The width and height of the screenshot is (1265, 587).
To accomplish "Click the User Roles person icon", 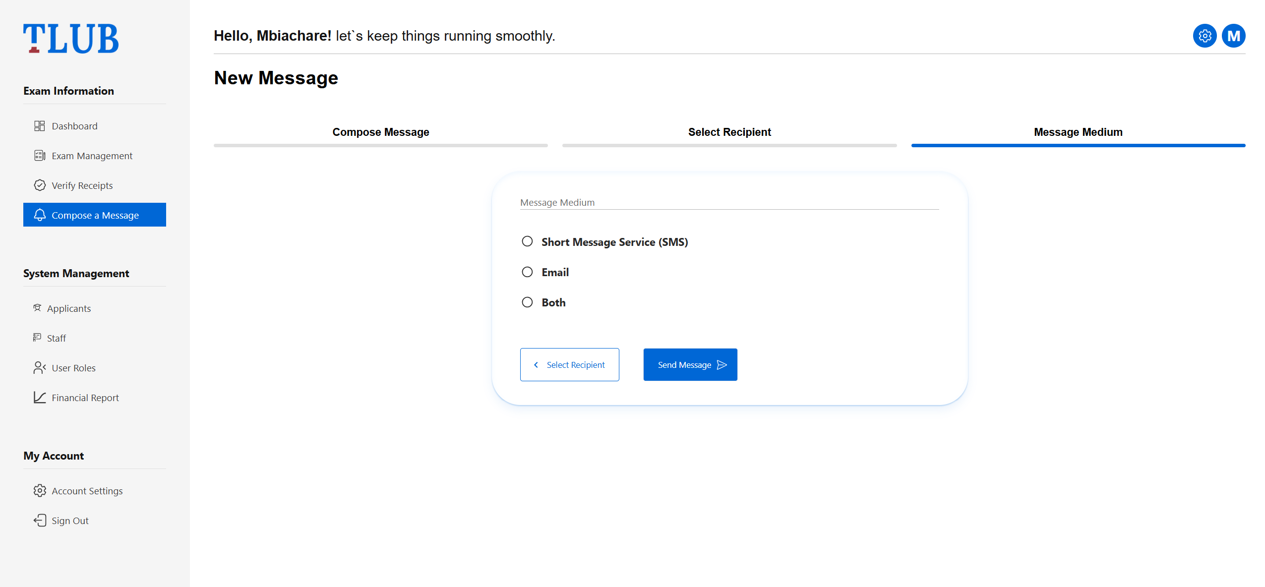I will pos(40,367).
